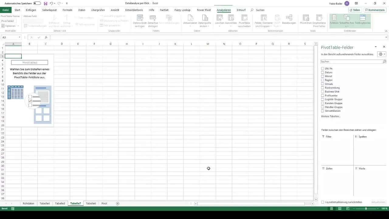
Task: Switch to page layout view in status bar
Action: pyautogui.click(x=339, y=209)
